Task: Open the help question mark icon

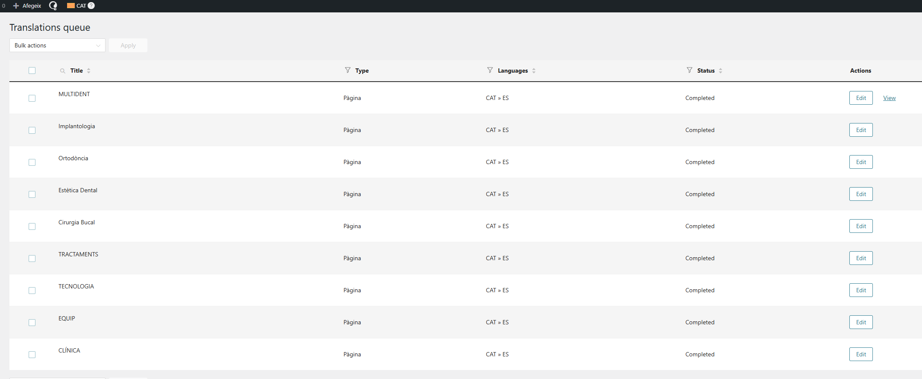Action: click(91, 6)
